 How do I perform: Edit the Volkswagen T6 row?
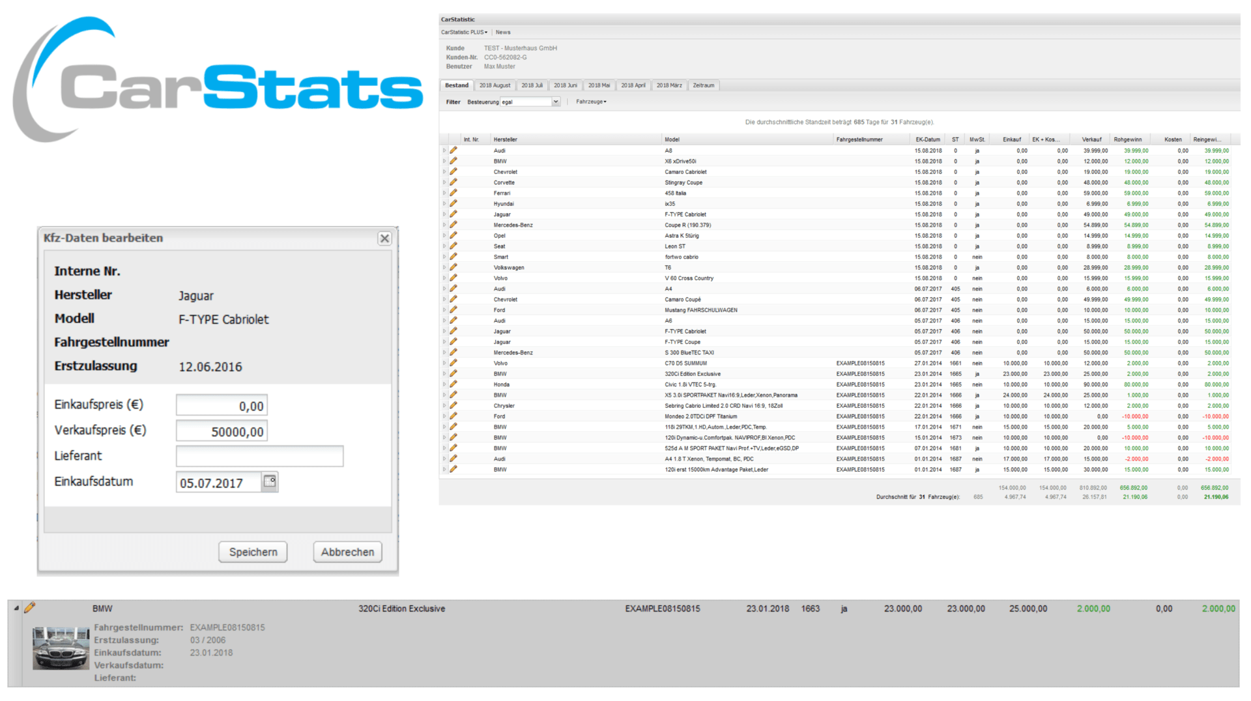click(x=453, y=267)
